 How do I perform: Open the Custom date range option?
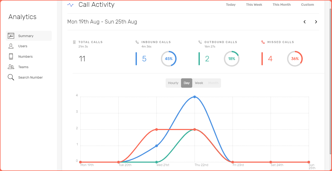pos(307,5)
